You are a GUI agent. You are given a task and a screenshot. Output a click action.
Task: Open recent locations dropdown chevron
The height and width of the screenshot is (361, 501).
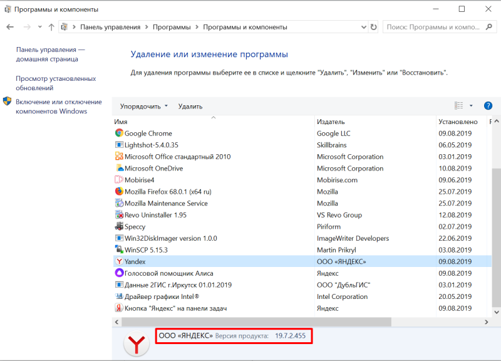click(x=39, y=27)
